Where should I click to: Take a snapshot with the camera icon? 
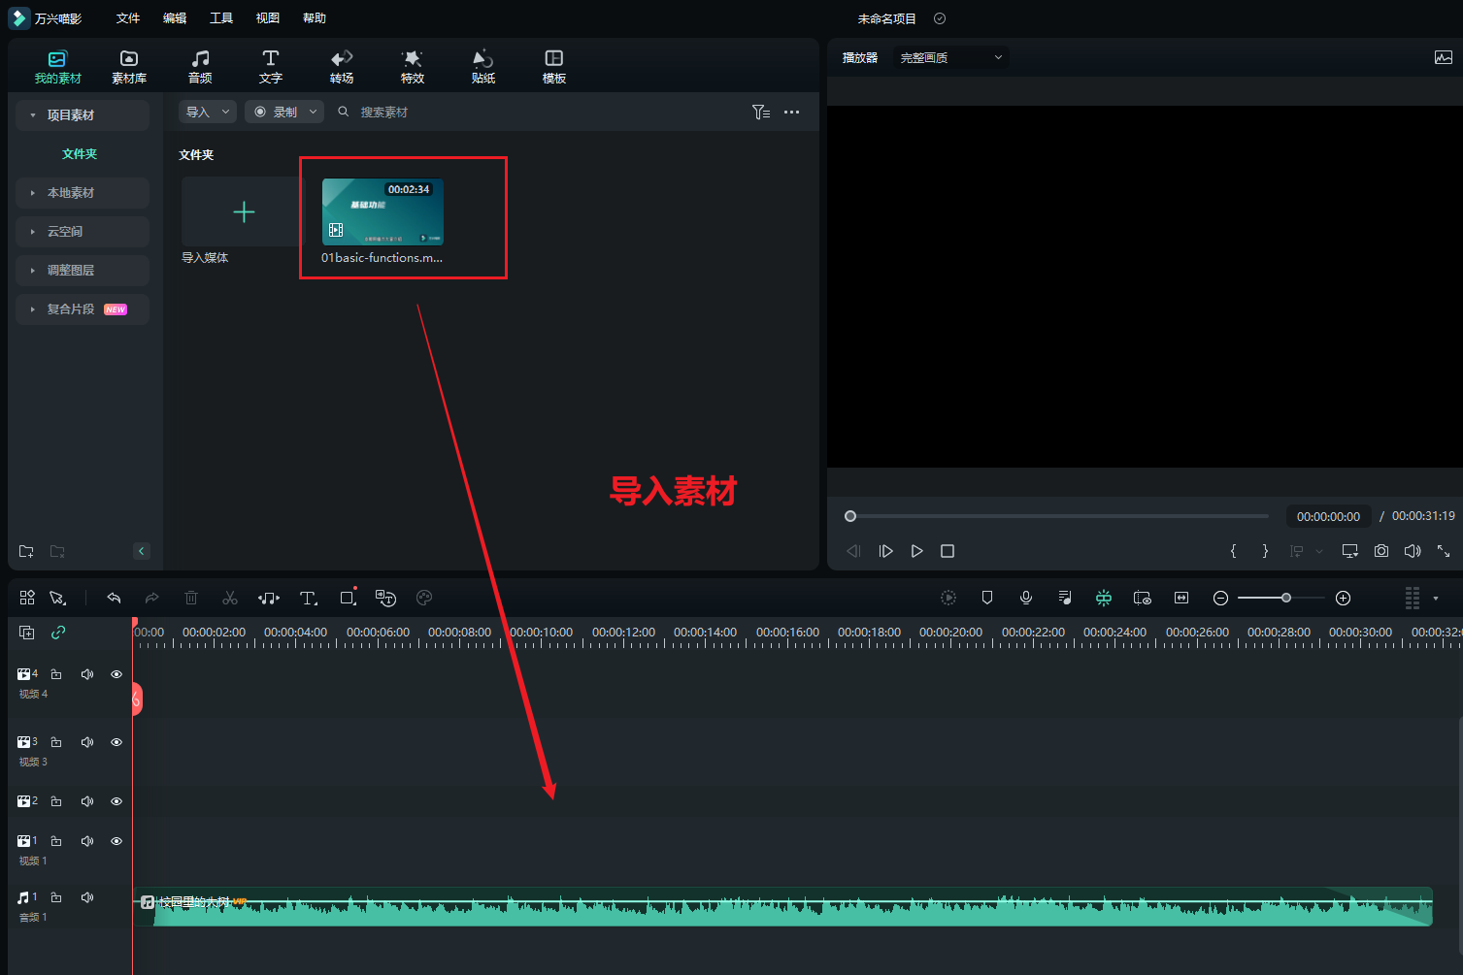[x=1380, y=551]
